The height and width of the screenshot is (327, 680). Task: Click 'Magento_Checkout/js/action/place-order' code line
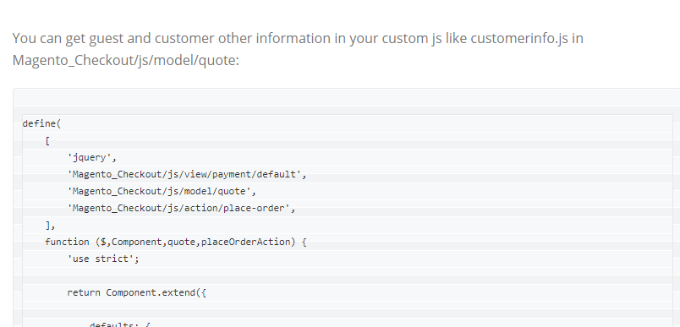[181, 209]
